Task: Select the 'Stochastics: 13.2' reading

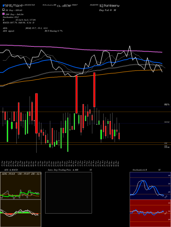Action: pos(10,17)
